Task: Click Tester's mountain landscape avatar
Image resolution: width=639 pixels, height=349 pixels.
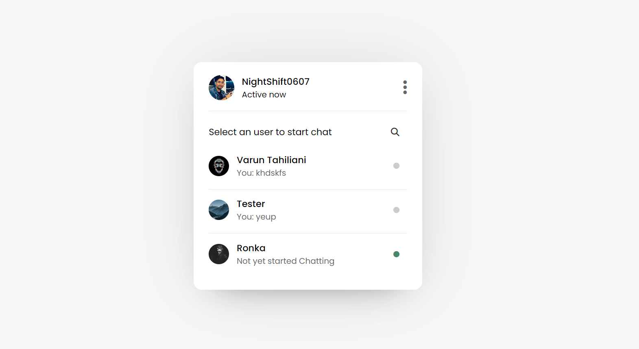Action: (x=219, y=210)
